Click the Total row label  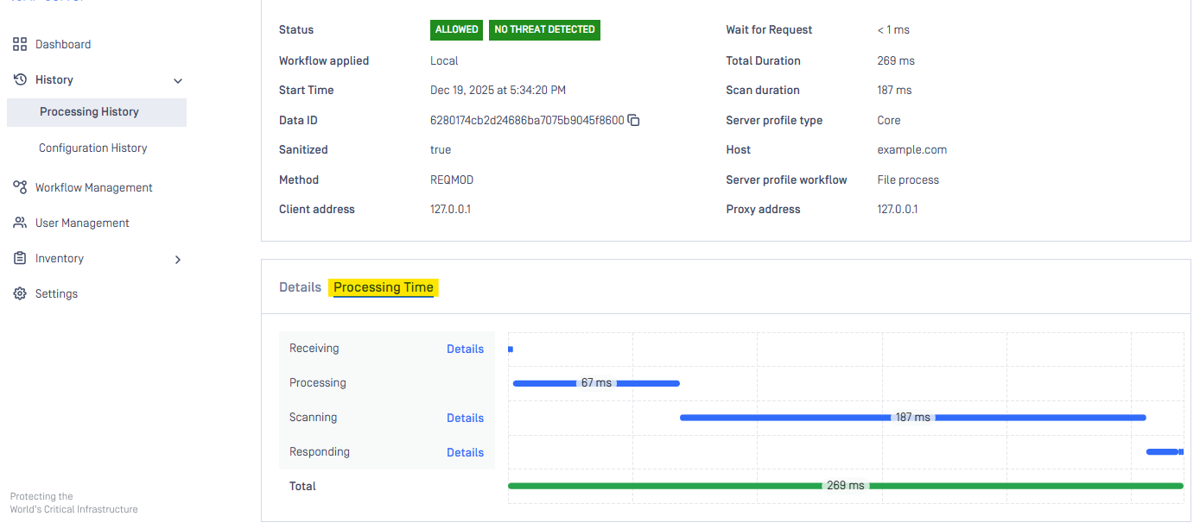point(302,486)
